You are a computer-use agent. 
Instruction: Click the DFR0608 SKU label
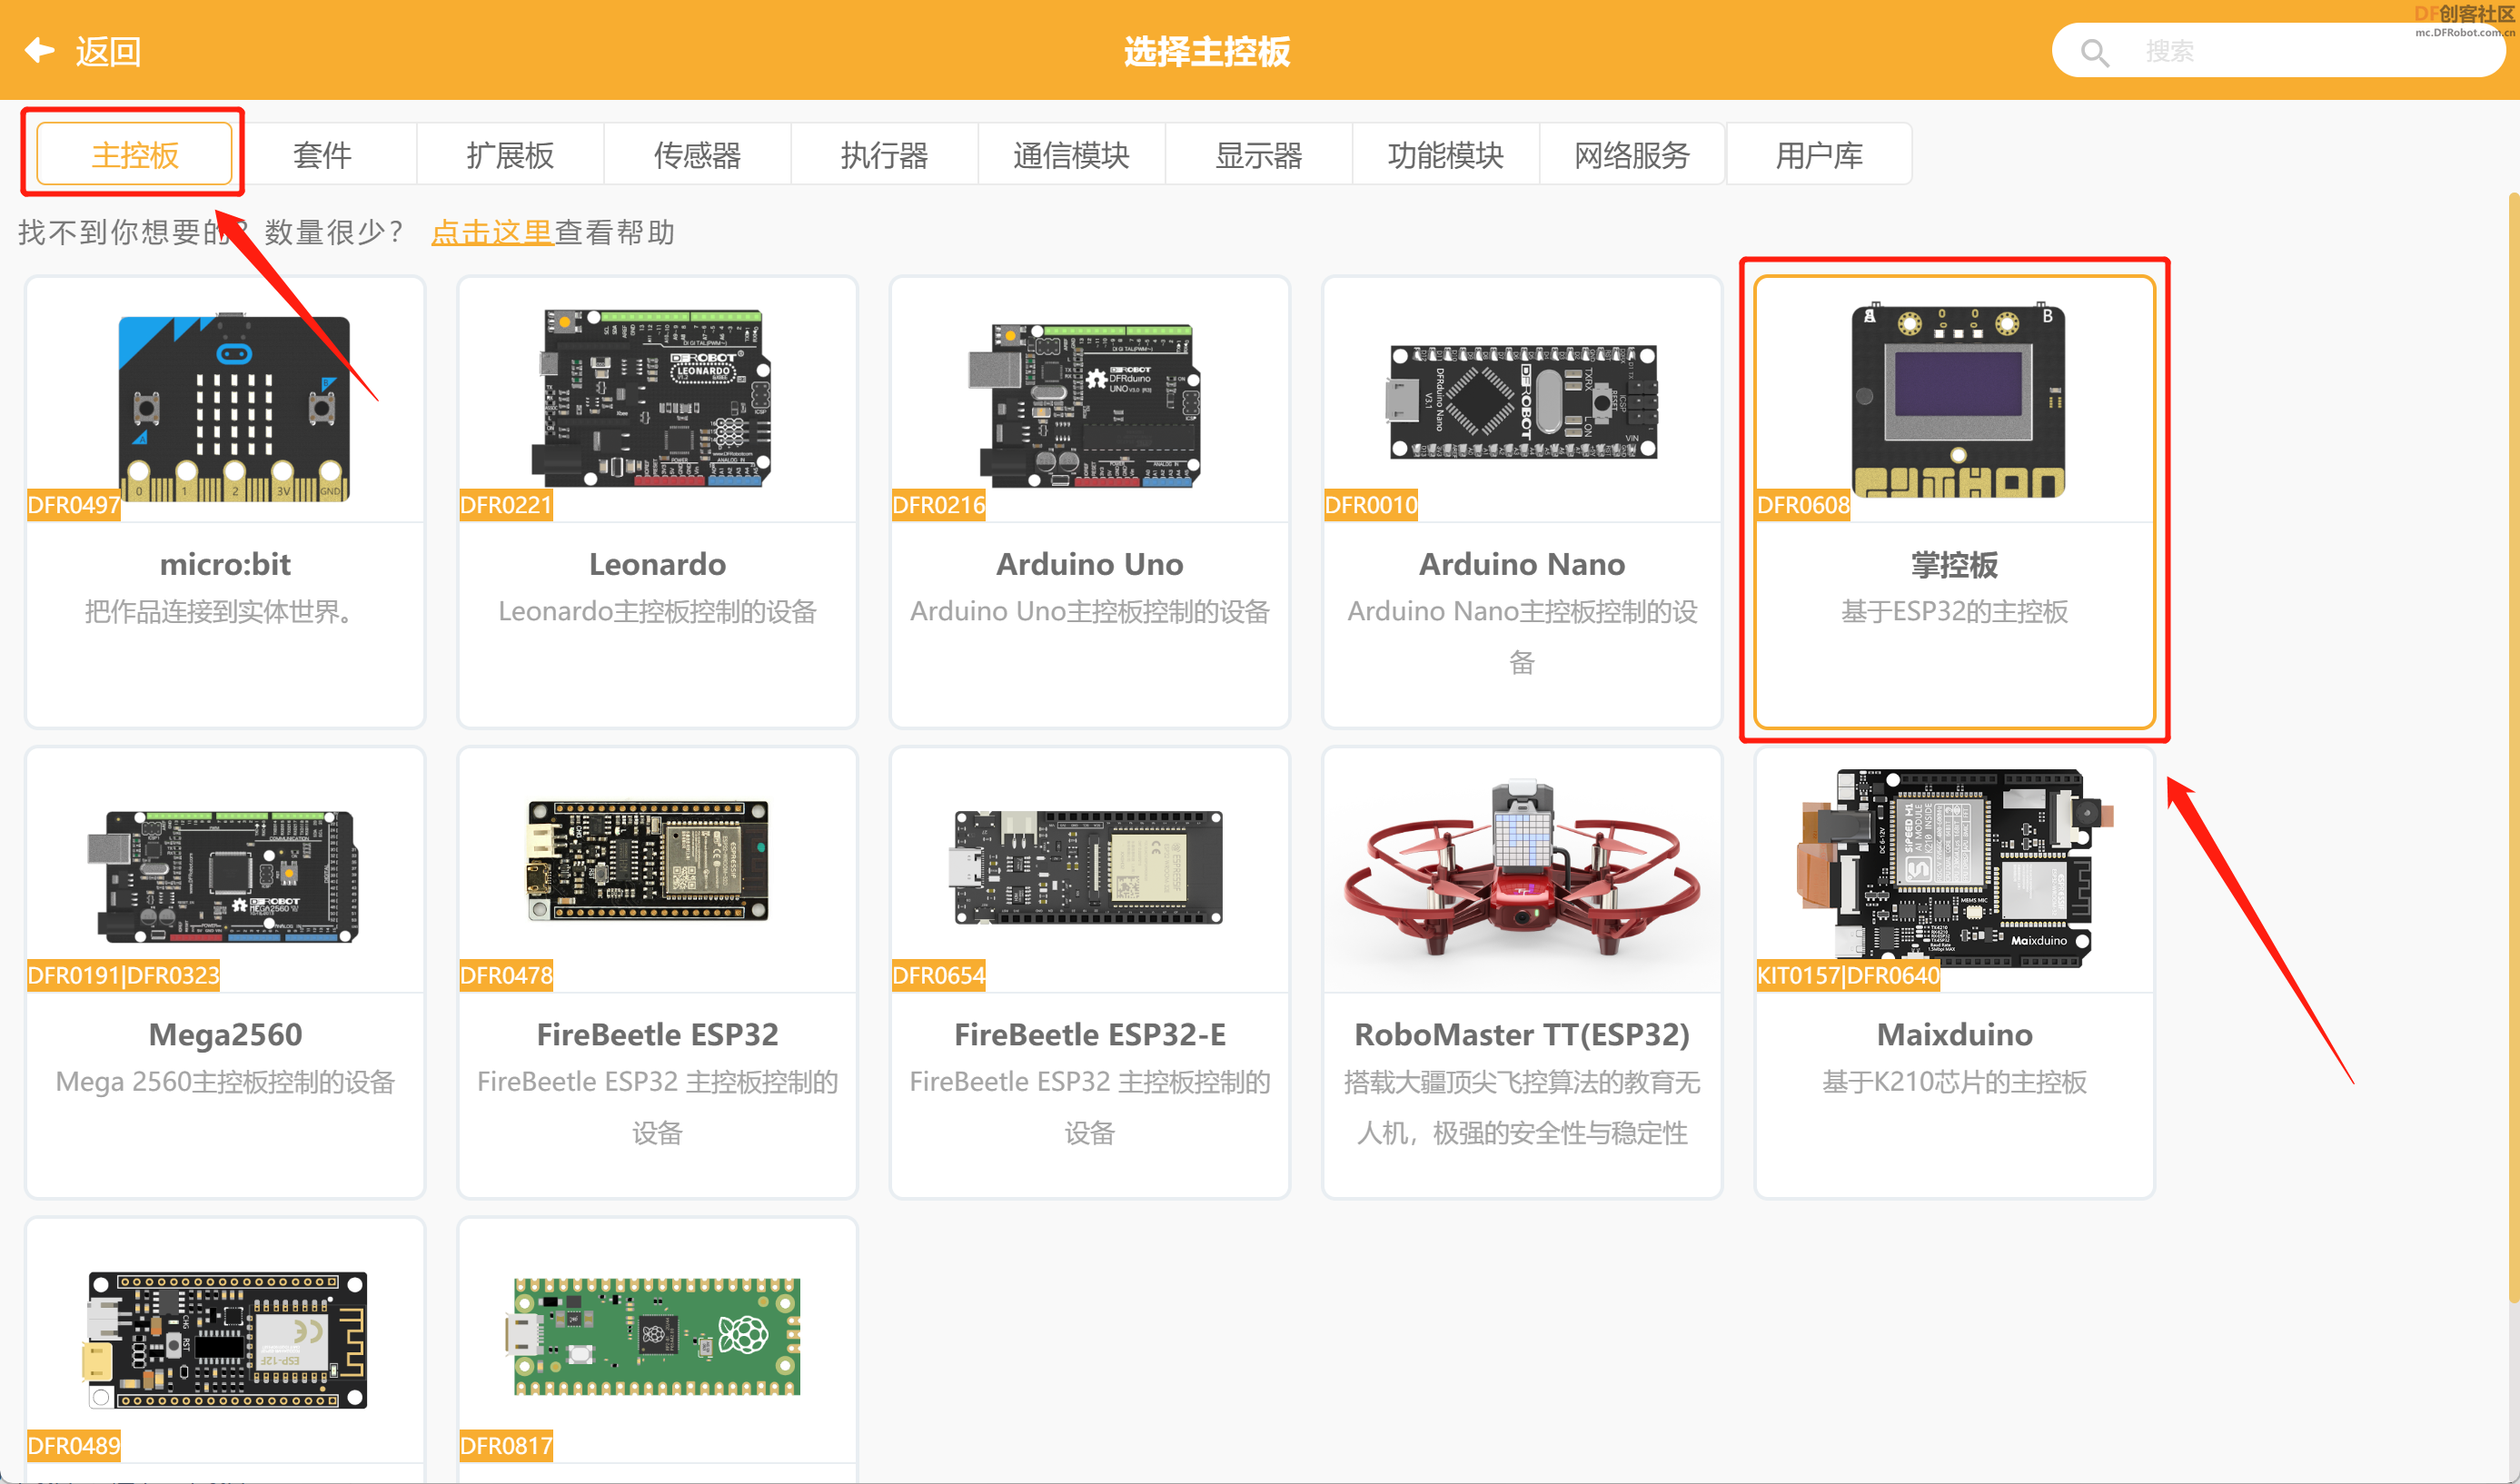pos(1803,505)
